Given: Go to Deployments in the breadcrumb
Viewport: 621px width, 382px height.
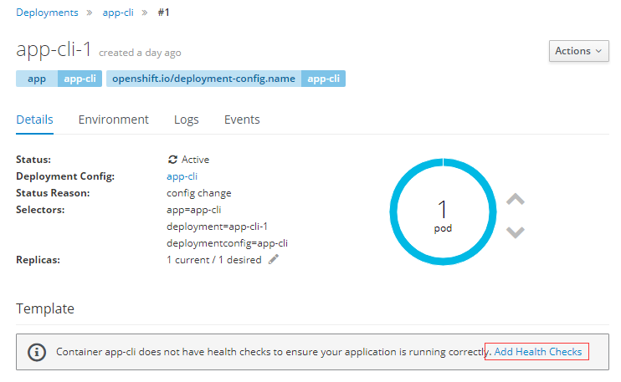Looking at the screenshot, I should click(x=47, y=13).
